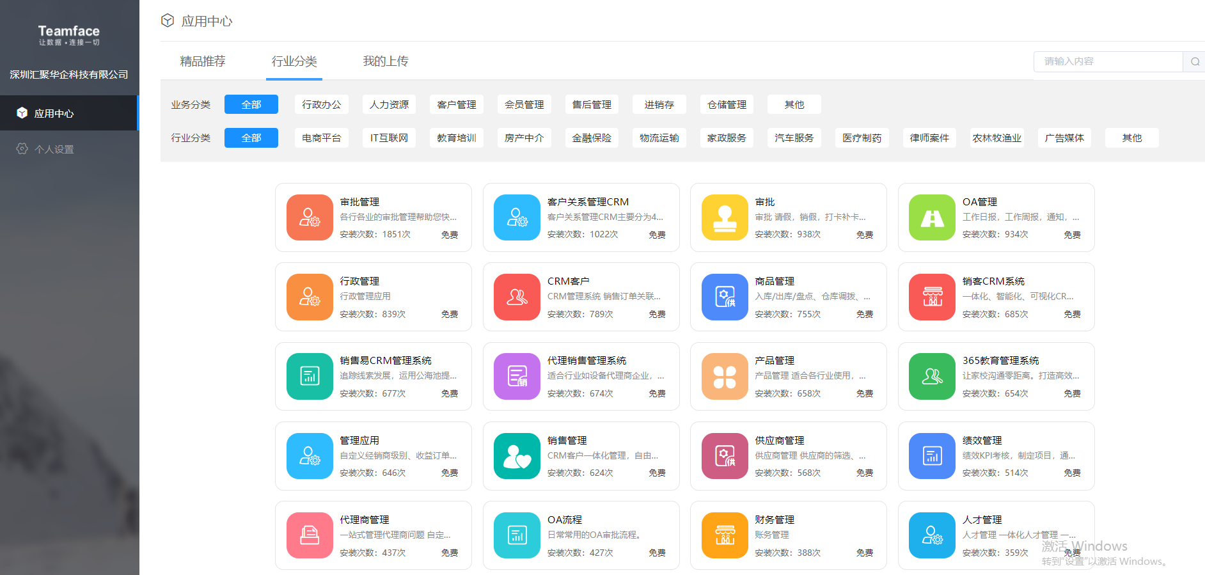
Task: Filter business category by 行政办公
Action: (322, 104)
